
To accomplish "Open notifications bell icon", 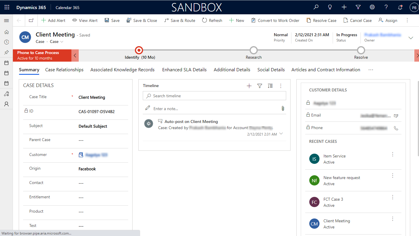I will [x=400, y=7].
